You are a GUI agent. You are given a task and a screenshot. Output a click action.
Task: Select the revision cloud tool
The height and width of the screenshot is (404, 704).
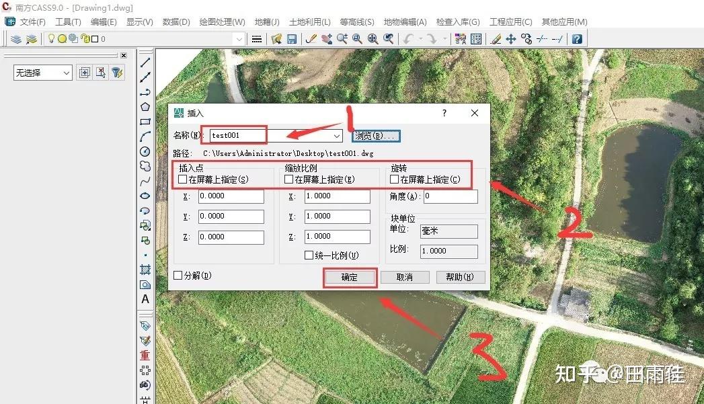tap(145, 166)
